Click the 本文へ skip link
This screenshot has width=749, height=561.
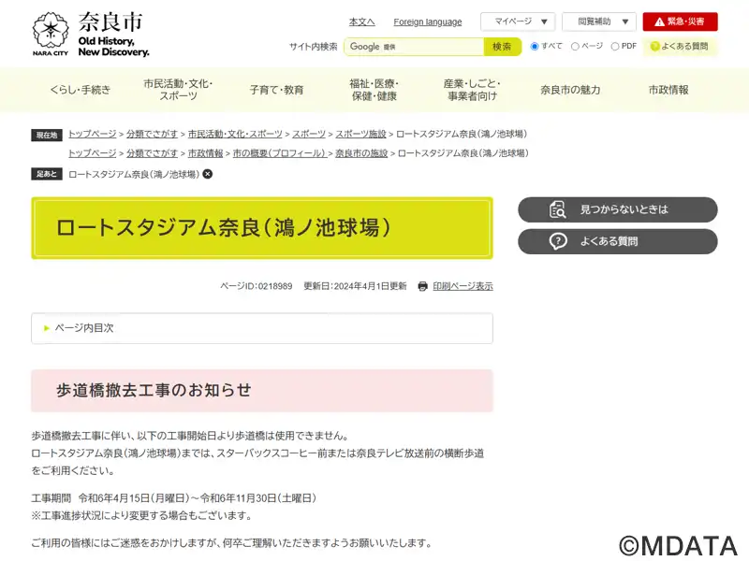361,22
